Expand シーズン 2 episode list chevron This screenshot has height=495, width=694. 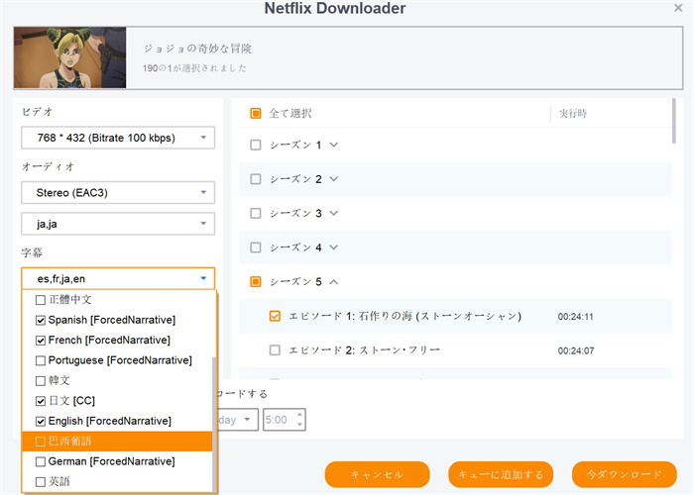pos(334,179)
